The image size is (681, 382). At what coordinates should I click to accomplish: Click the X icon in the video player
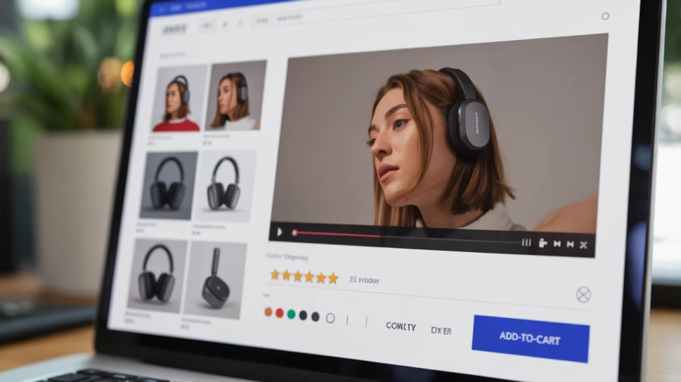tap(583, 245)
